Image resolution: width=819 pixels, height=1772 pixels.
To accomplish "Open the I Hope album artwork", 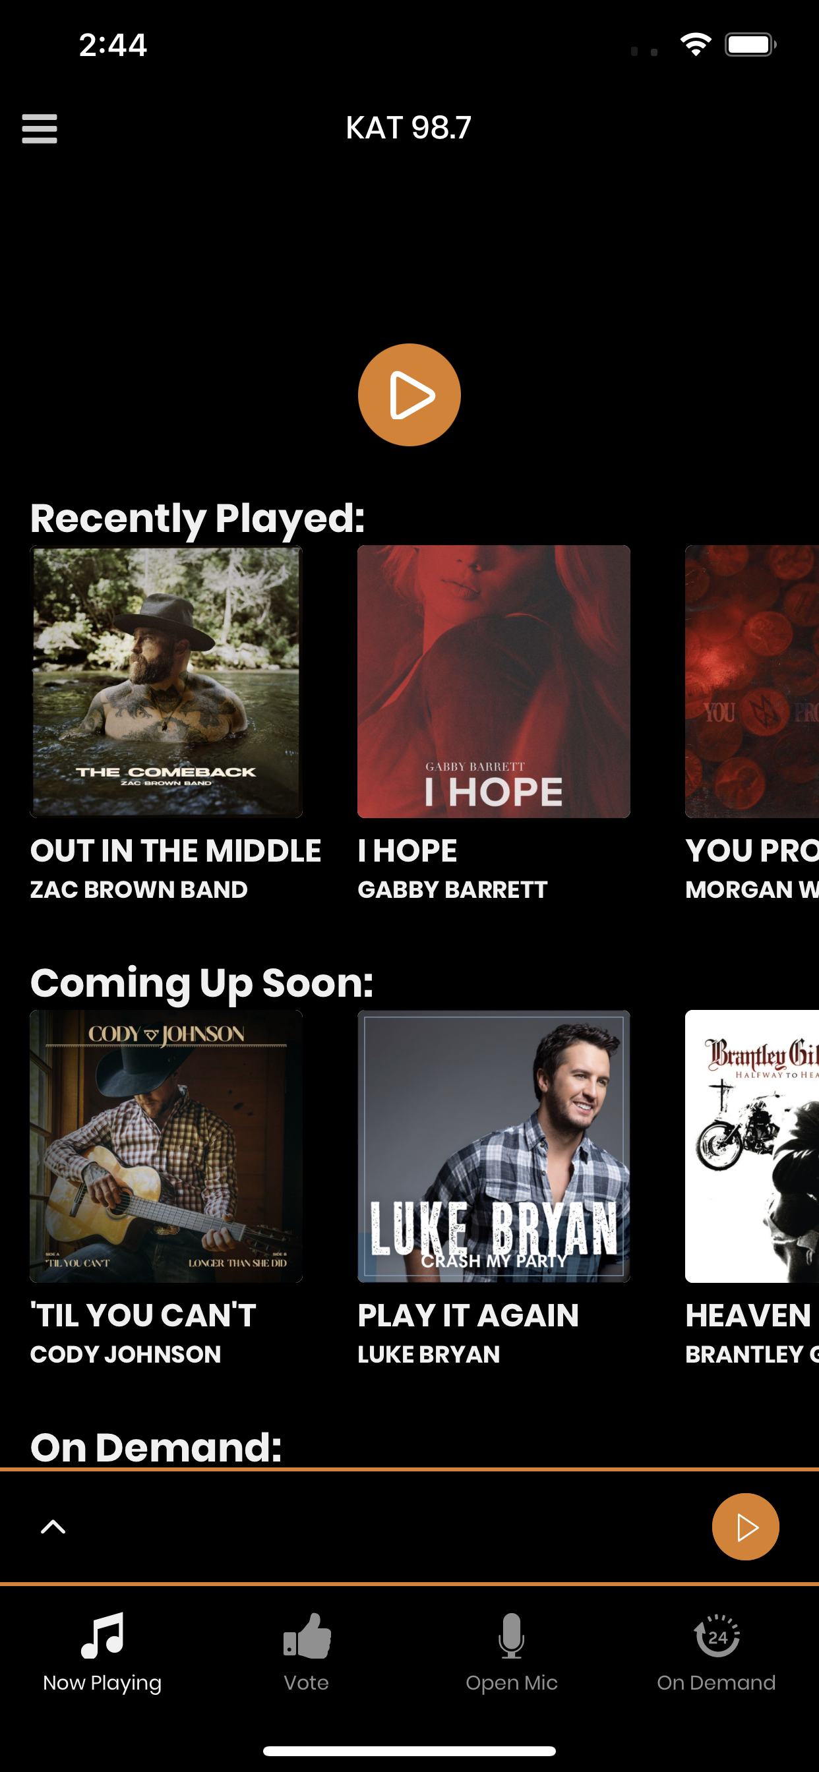I will 493,682.
